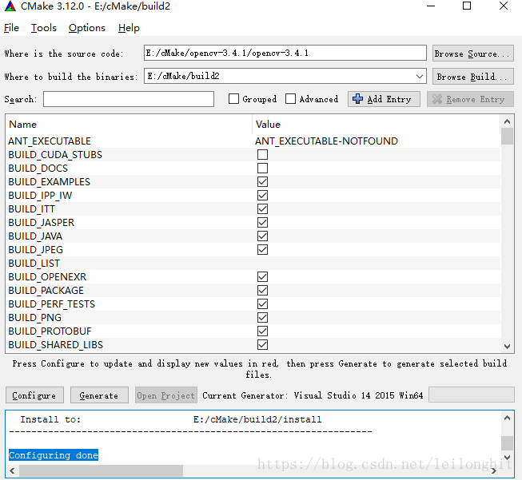Click the CMake logo icon in title bar
This screenshot has height=480, width=522.
pyautogui.click(x=10, y=6)
